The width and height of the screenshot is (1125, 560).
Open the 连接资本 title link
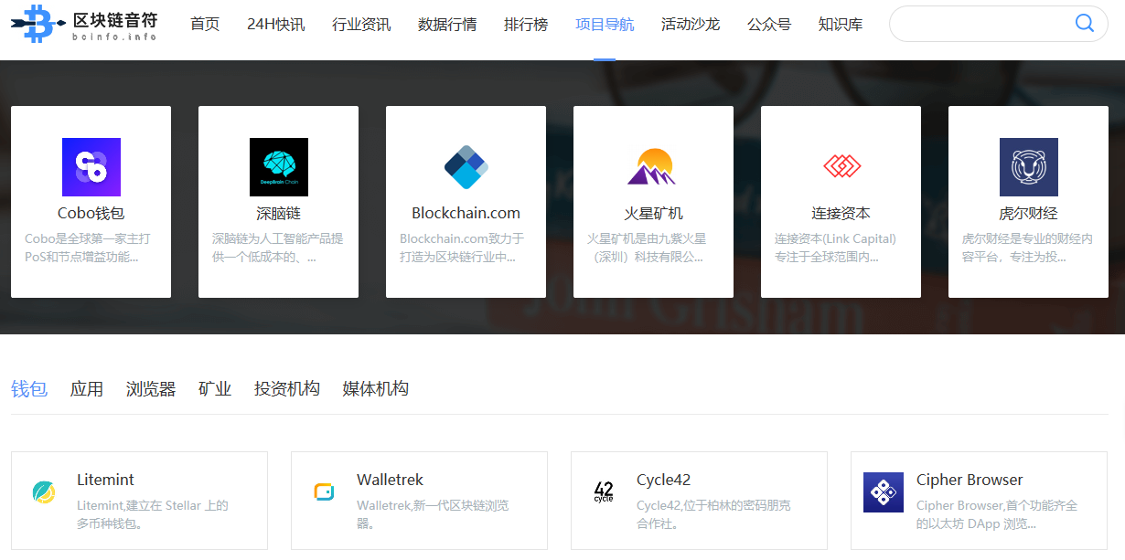[841, 214]
